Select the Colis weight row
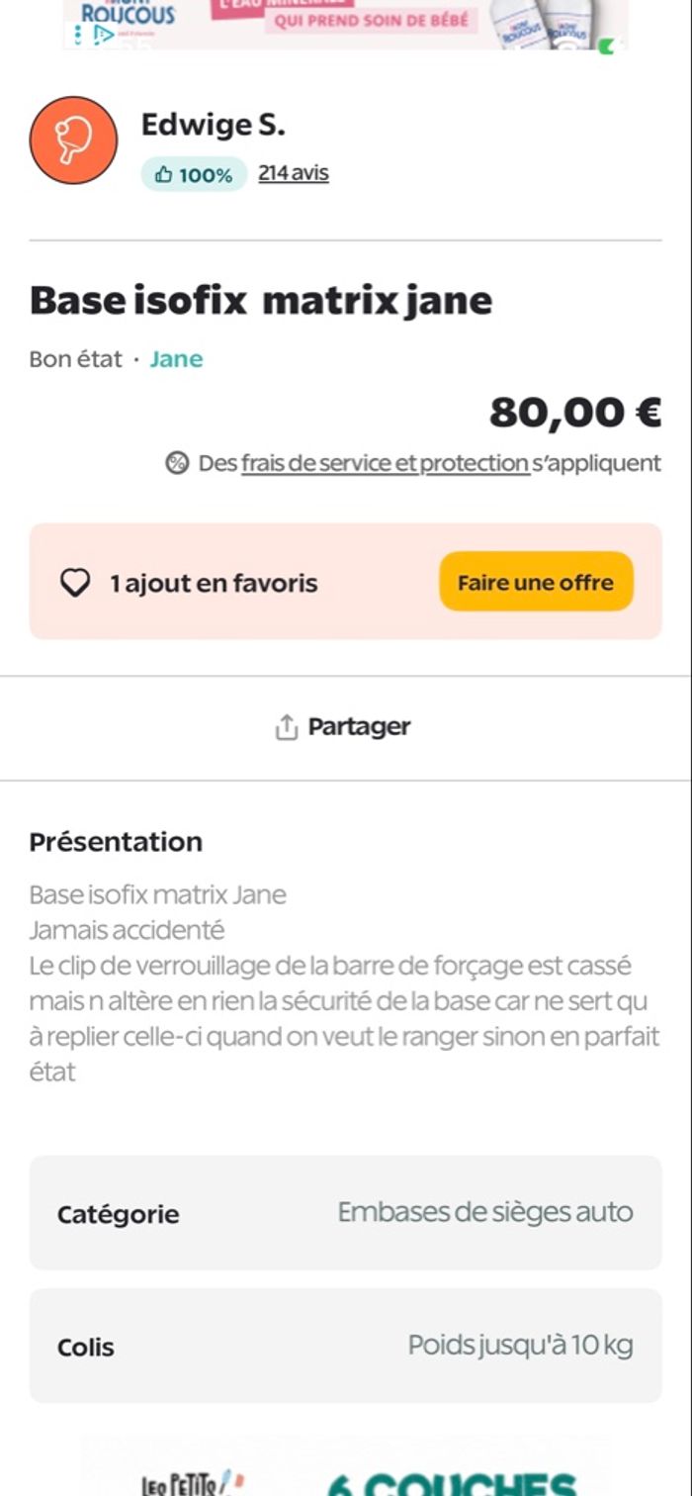Image resolution: width=692 pixels, height=1496 pixels. [345, 1346]
